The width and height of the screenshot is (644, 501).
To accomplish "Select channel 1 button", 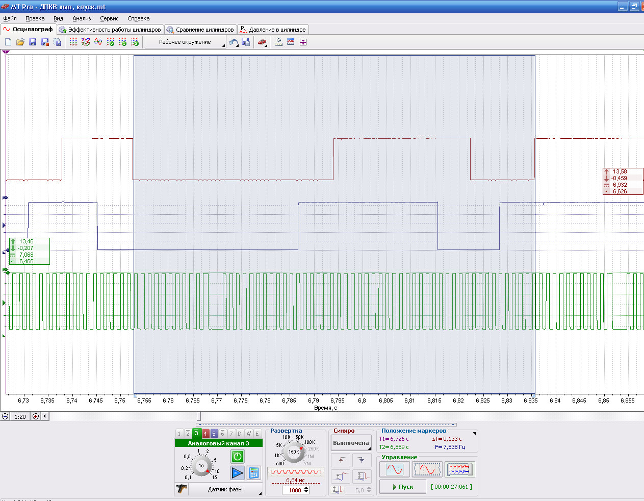I will point(179,434).
